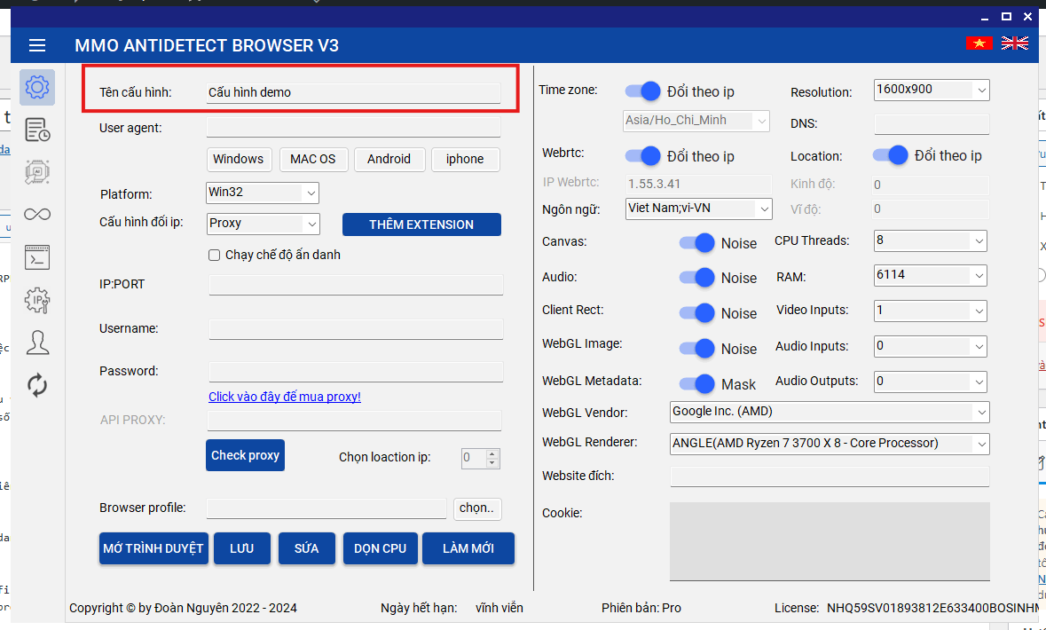Image resolution: width=1046 pixels, height=630 pixels.
Task: Open the IP gear settings sidebar icon
Action: (x=37, y=300)
